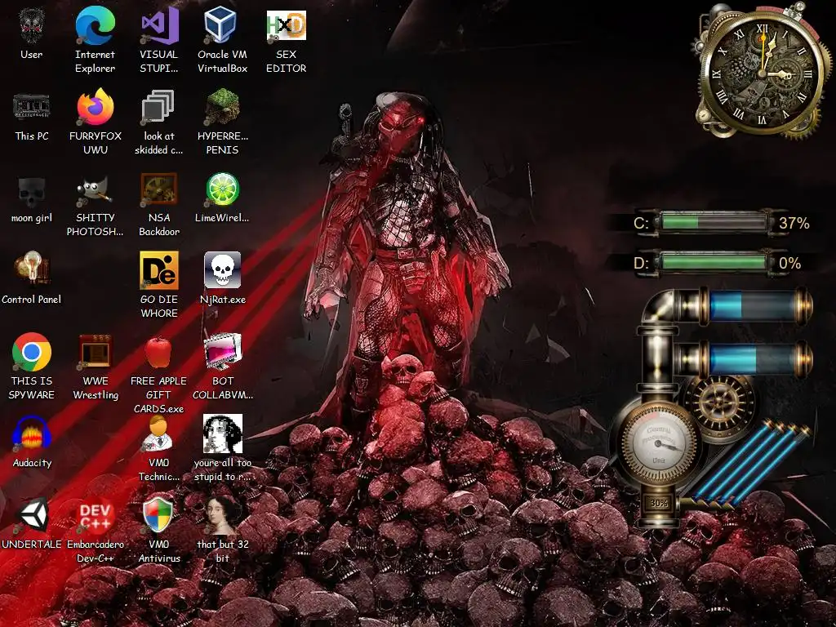
Task: Launch the THIS IS SPYWARE Chrome shortcut
Action: pyautogui.click(x=32, y=368)
